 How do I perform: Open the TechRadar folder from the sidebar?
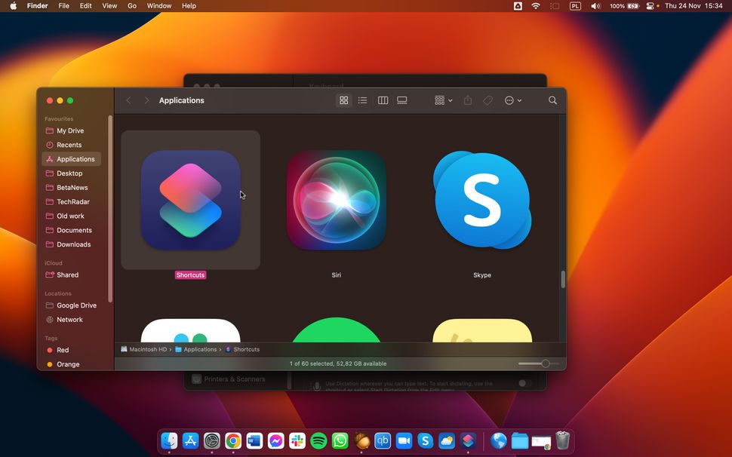72,201
